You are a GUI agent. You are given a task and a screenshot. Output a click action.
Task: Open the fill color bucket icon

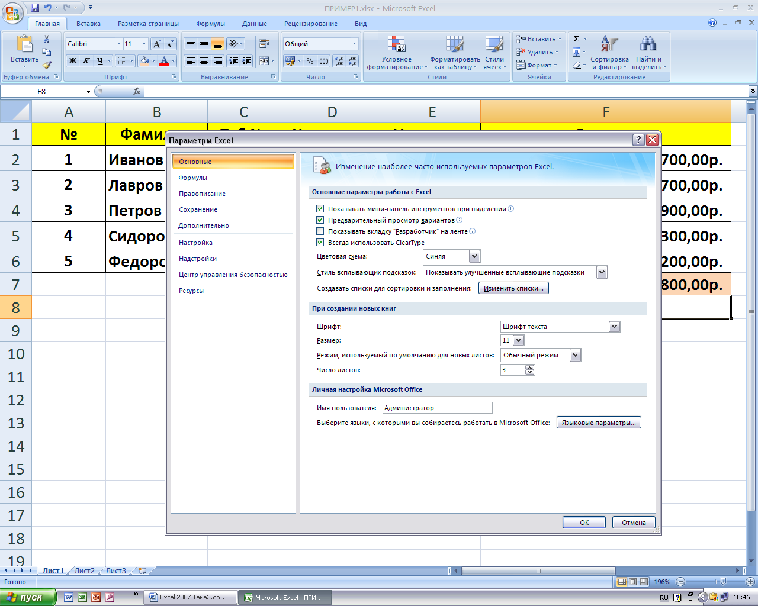[144, 60]
